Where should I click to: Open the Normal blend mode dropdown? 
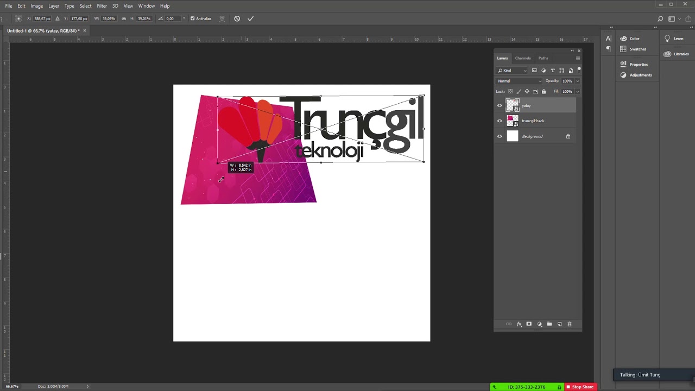pos(519,81)
